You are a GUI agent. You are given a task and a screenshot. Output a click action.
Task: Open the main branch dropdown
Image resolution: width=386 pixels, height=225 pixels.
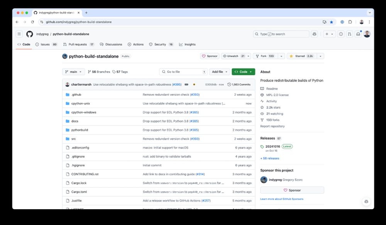point(73,72)
